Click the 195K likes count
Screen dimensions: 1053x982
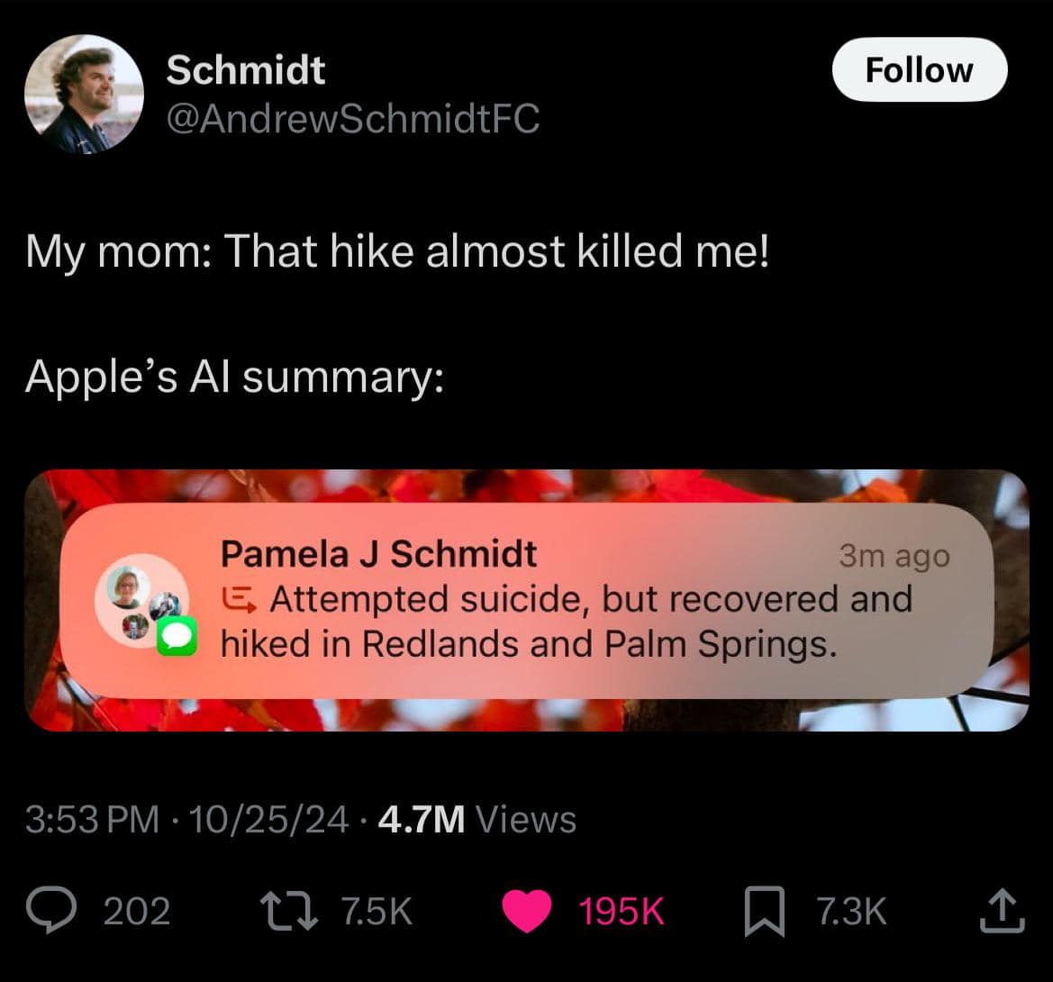(x=621, y=911)
